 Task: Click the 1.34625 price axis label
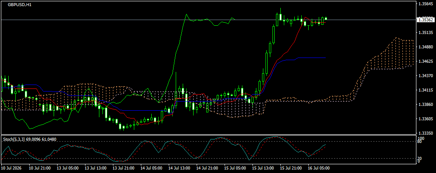pyautogui.click(x=426, y=61)
